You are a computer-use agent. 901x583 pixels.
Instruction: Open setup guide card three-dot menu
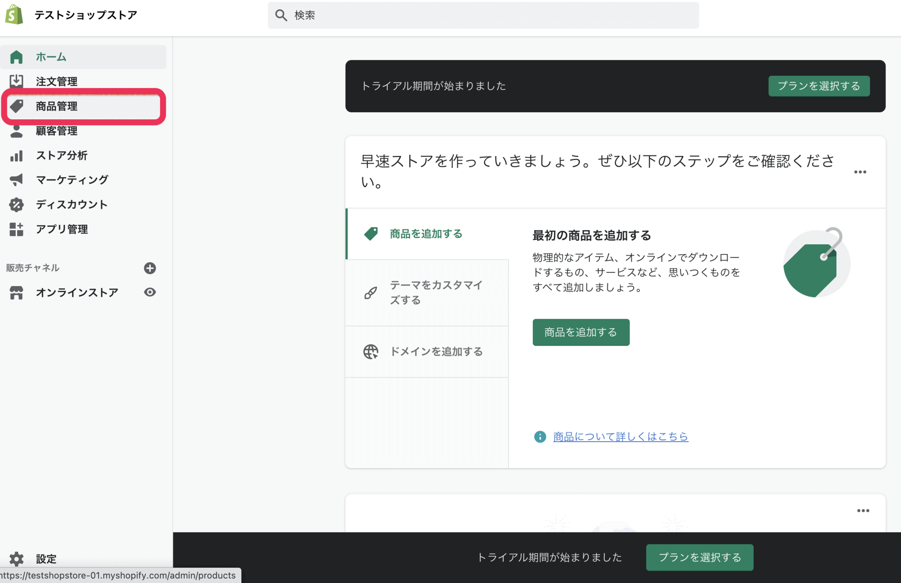point(860,172)
